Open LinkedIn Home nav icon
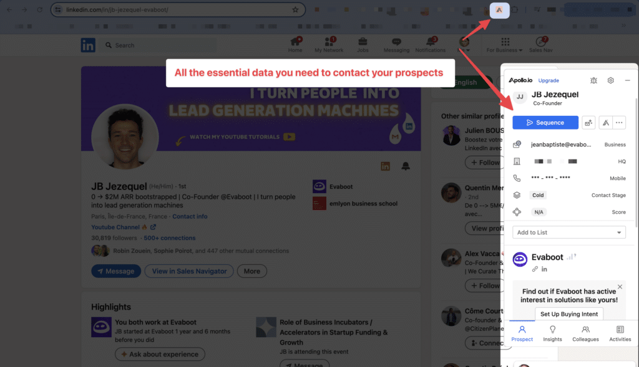Screen dimensions: 639x367 click(295, 45)
